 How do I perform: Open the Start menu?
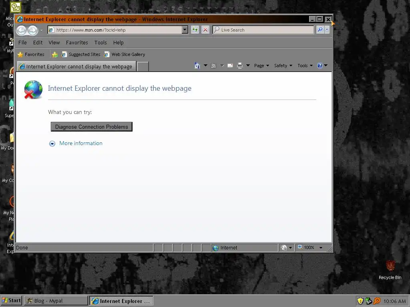[x=11, y=301]
